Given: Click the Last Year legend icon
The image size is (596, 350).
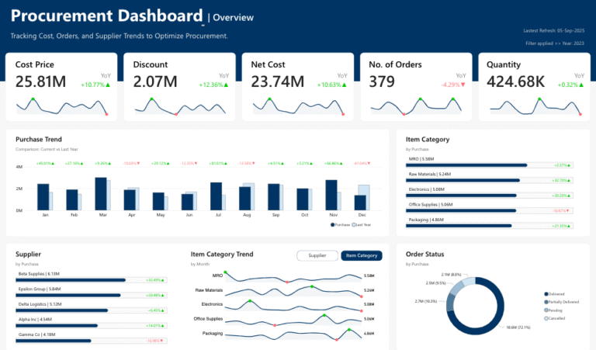Looking at the screenshot, I should point(354,224).
